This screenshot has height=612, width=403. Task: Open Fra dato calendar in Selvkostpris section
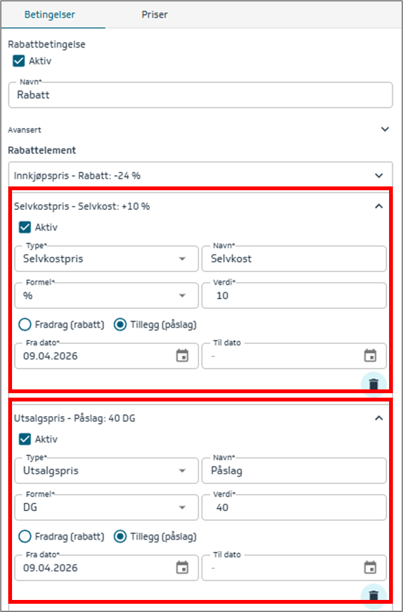(x=182, y=356)
